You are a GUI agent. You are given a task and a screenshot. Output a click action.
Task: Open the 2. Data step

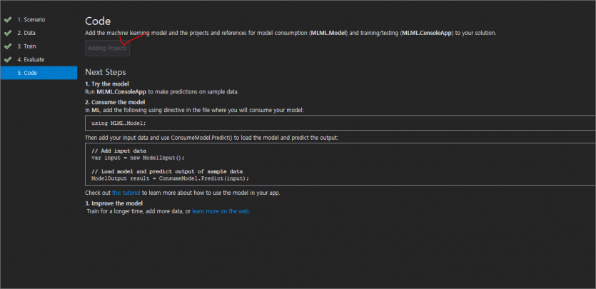[x=26, y=33]
